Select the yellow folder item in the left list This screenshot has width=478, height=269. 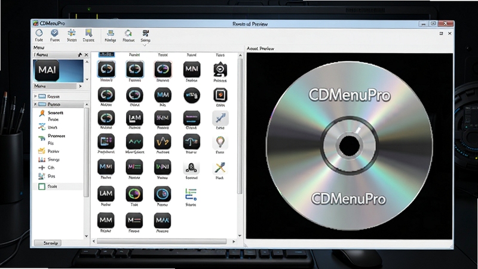tap(49, 151)
